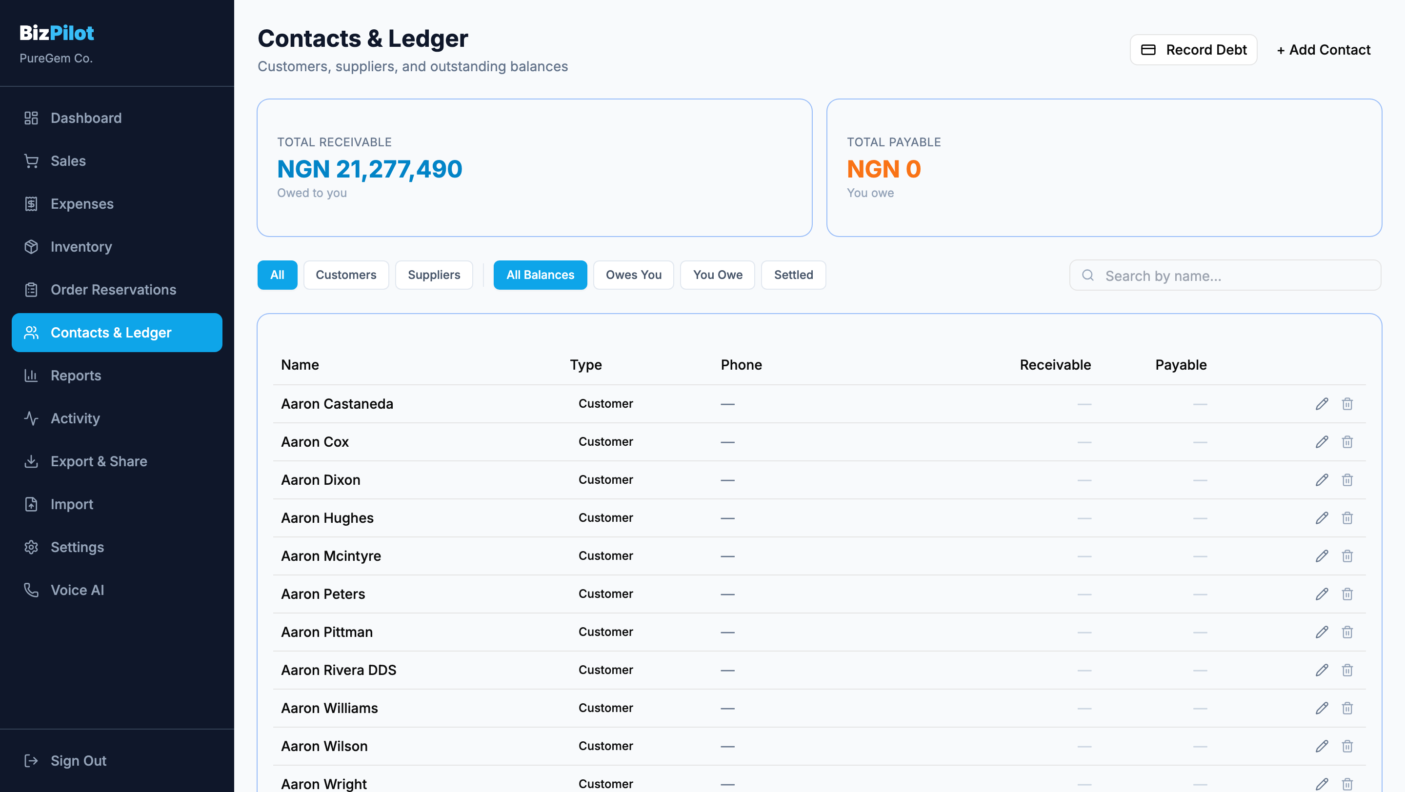Screen dimensions: 1405x792
Task: Edit Aaron Dixon contact
Action: [x=1322, y=480]
